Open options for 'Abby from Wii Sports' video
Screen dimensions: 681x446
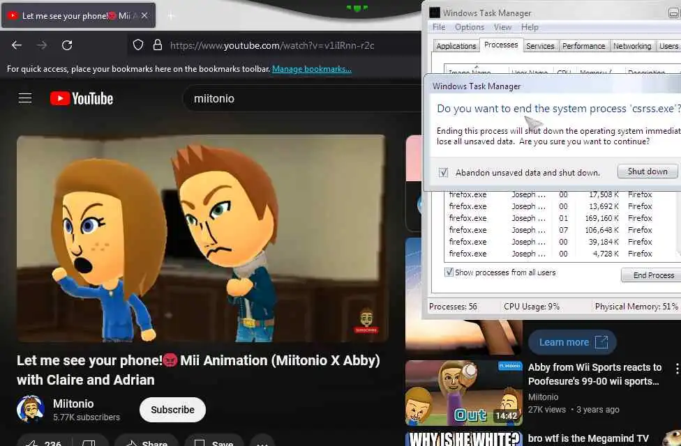click(x=677, y=369)
